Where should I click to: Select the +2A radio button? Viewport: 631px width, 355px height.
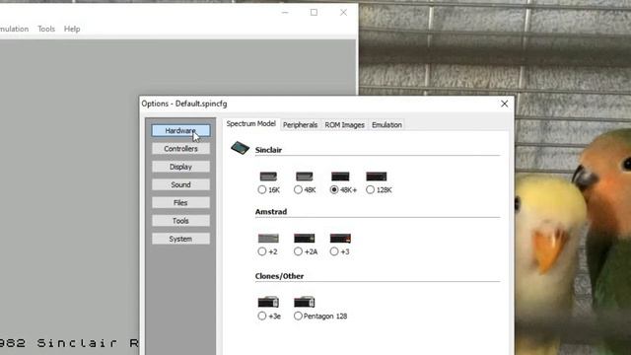point(298,251)
